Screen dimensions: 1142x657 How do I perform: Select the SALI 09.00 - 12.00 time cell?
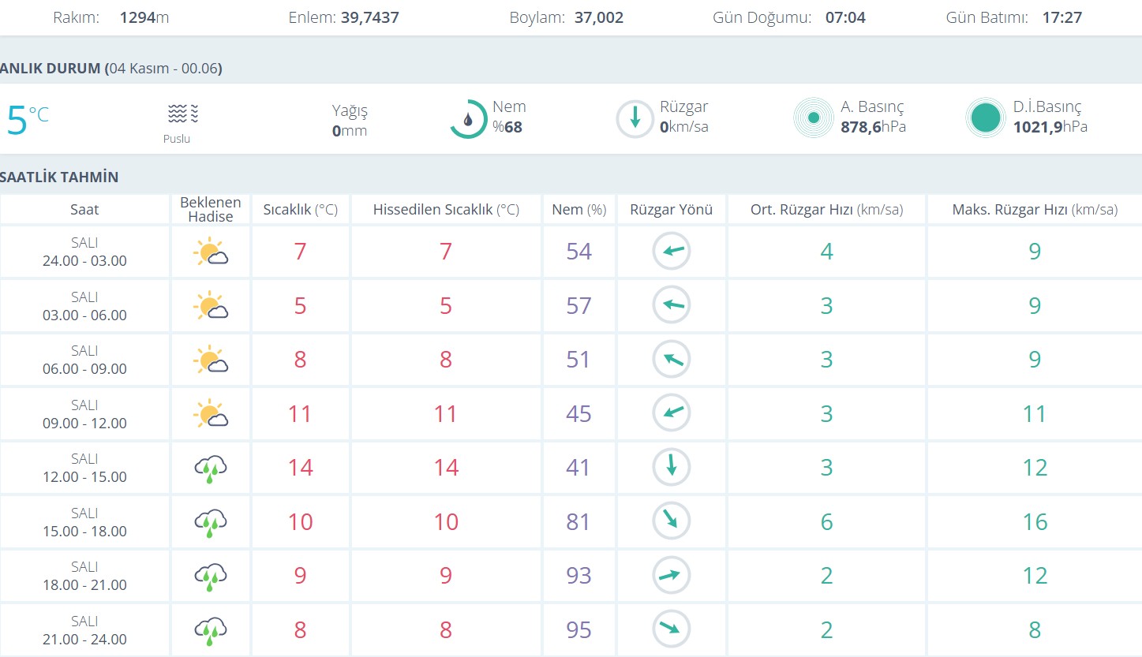[x=84, y=414]
